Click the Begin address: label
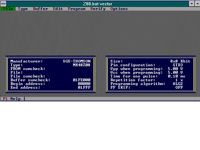 pyautogui.click(x=28, y=84)
